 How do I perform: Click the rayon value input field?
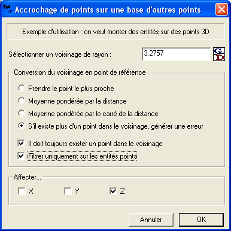[177, 54]
